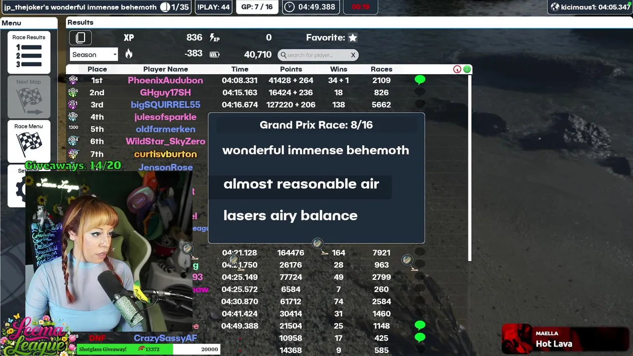Viewport: 633px width, 356px height.
Task: Select player CrazySassyAF
Action: pos(165,338)
